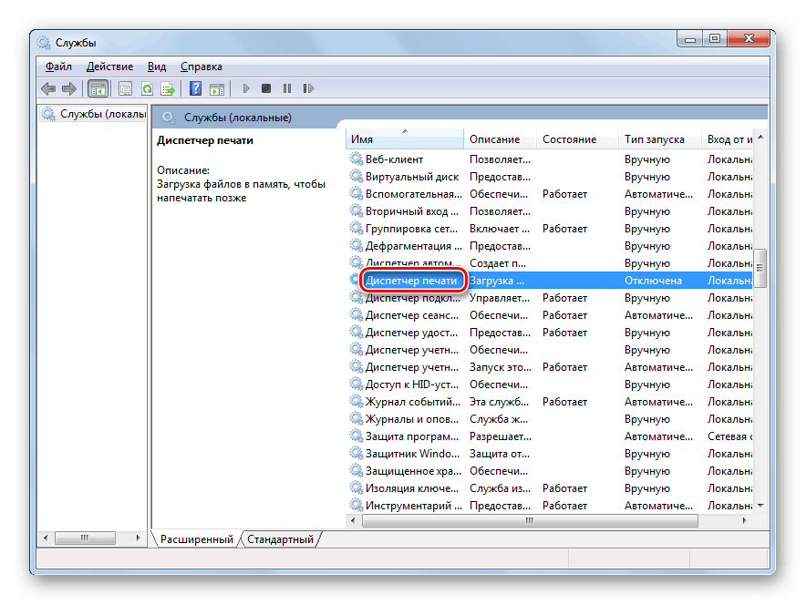Open the Действие menu
This screenshot has height=605, width=806.
(x=109, y=66)
